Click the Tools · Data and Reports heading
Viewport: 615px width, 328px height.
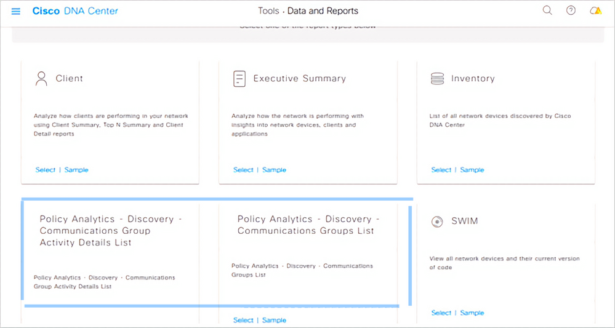tap(308, 10)
